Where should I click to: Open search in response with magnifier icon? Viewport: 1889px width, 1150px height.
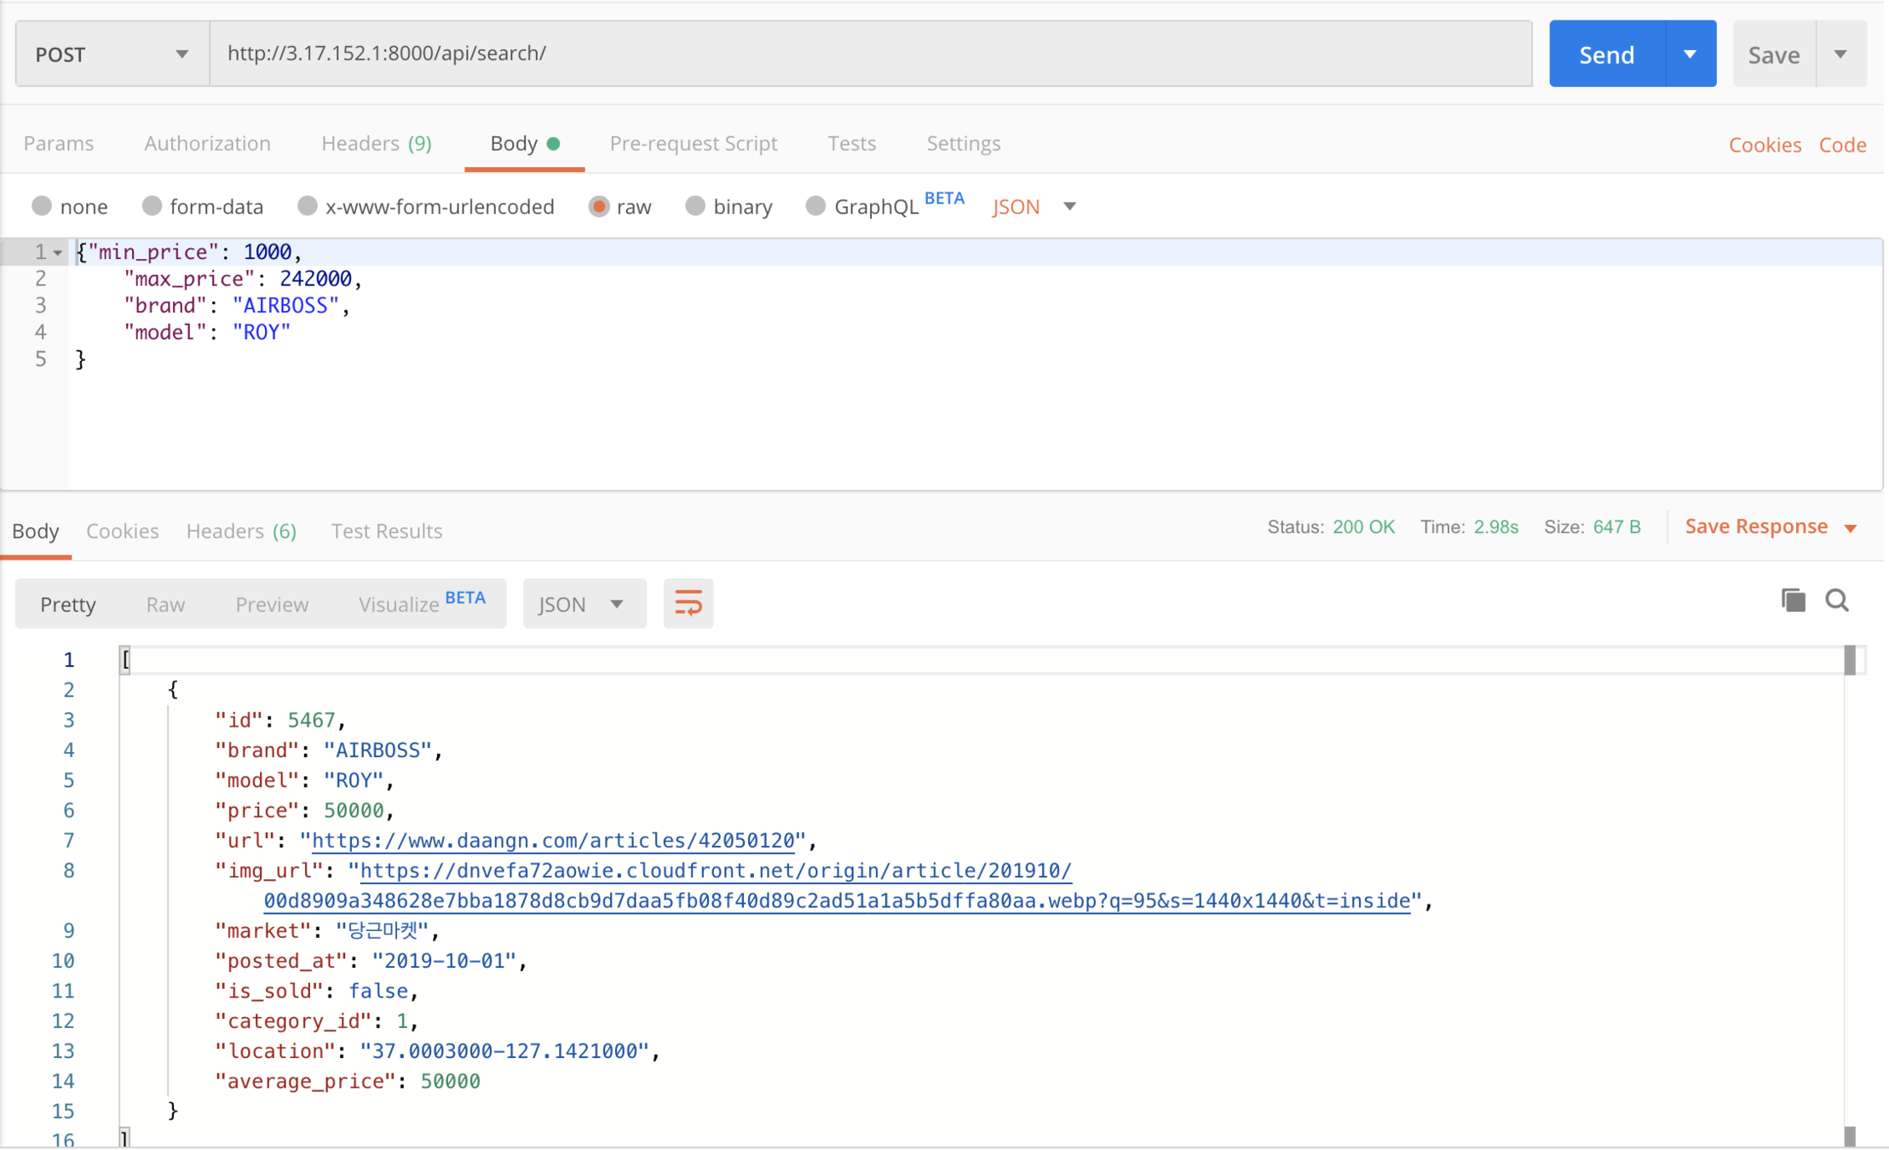1837,601
